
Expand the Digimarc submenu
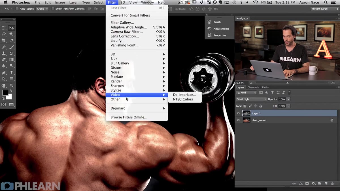[x=137, y=108]
